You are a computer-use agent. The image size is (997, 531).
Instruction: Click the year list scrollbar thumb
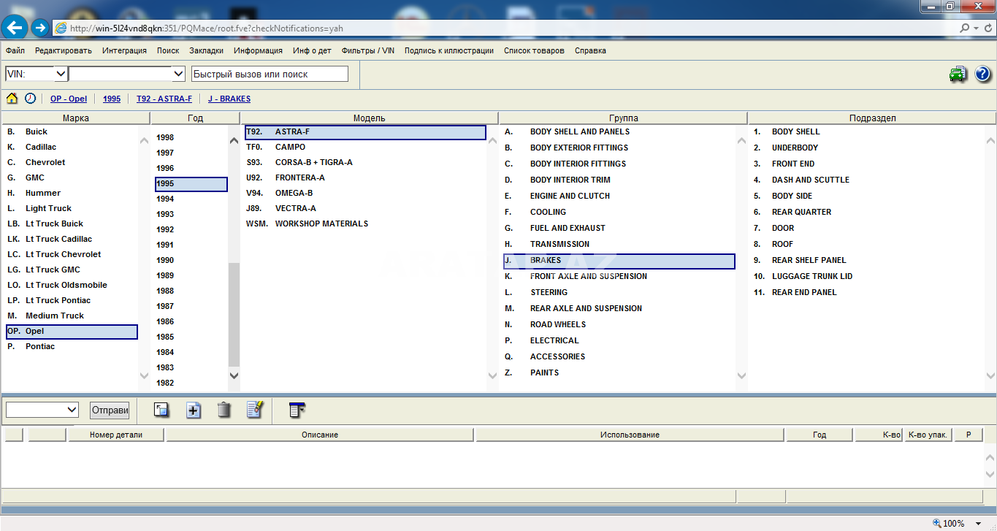tap(234, 314)
